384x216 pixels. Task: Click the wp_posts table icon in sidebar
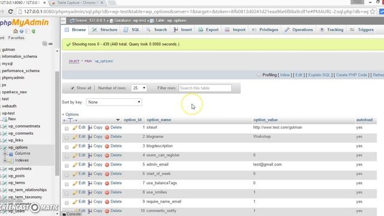(x=4, y=176)
